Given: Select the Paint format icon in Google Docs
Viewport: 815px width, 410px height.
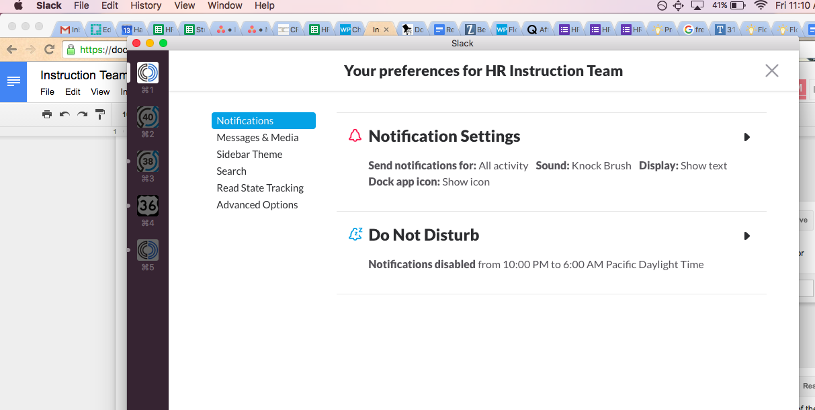Looking at the screenshot, I should coord(100,114).
